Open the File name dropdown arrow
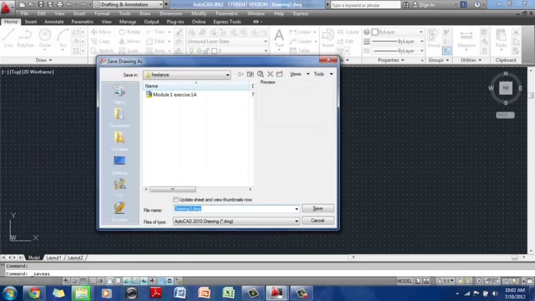Screen dimensions: 535x301 coord(297,209)
